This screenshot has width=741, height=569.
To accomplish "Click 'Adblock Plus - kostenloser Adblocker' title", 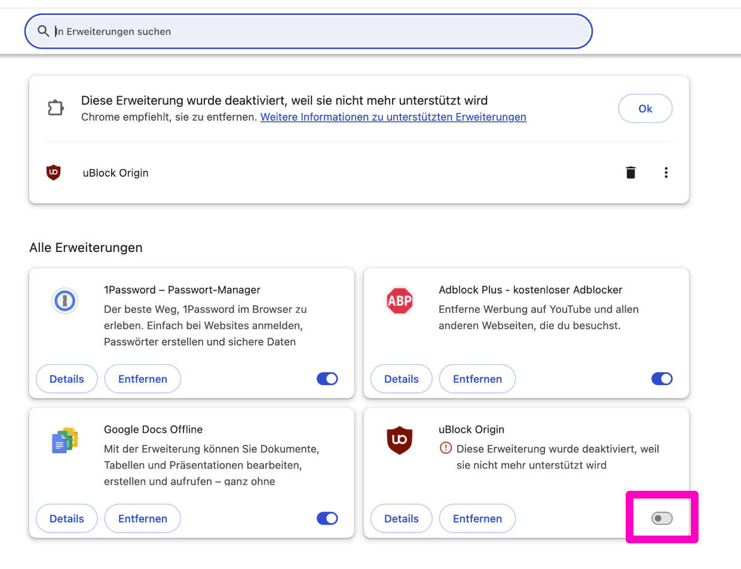I will (531, 290).
